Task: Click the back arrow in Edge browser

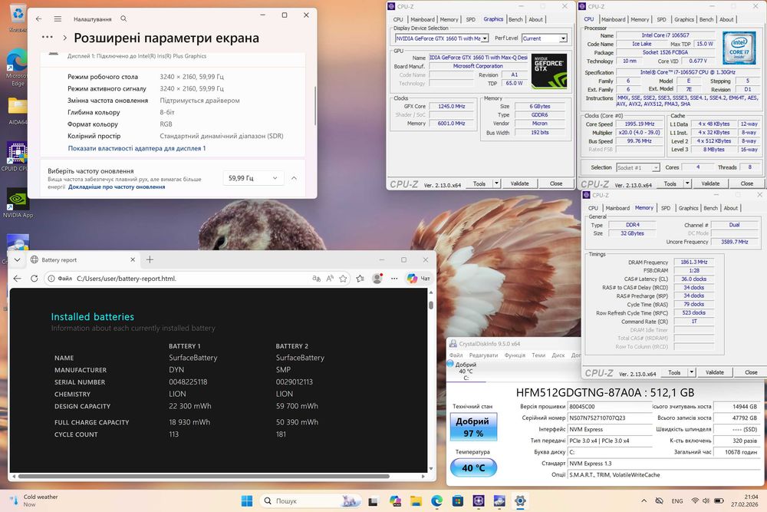Action: point(17,279)
